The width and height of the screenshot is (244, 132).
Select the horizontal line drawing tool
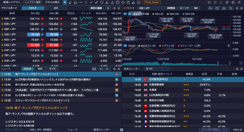[x=81, y=3]
